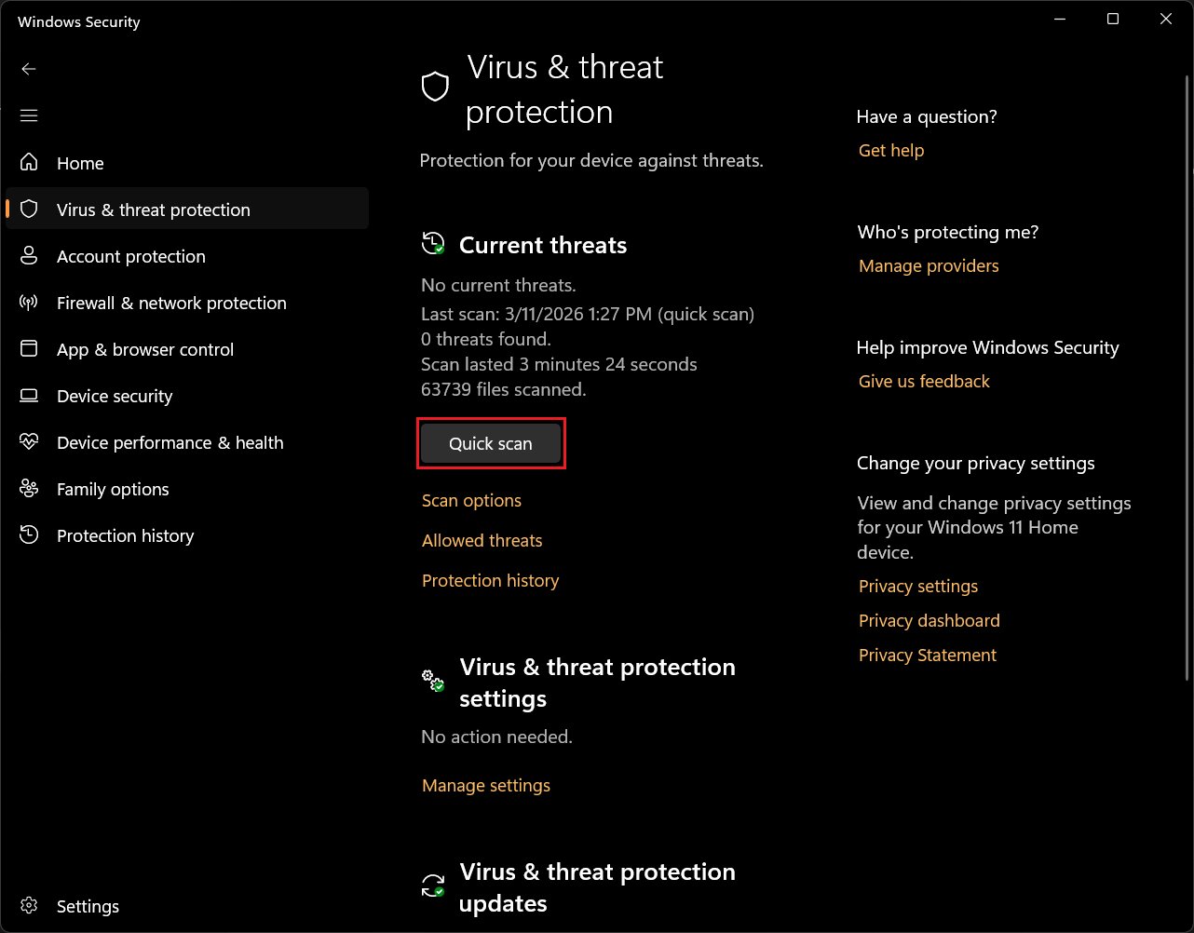Image resolution: width=1194 pixels, height=933 pixels.
Task: Open Allowed threats link
Action: pyautogui.click(x=482, y=541)
